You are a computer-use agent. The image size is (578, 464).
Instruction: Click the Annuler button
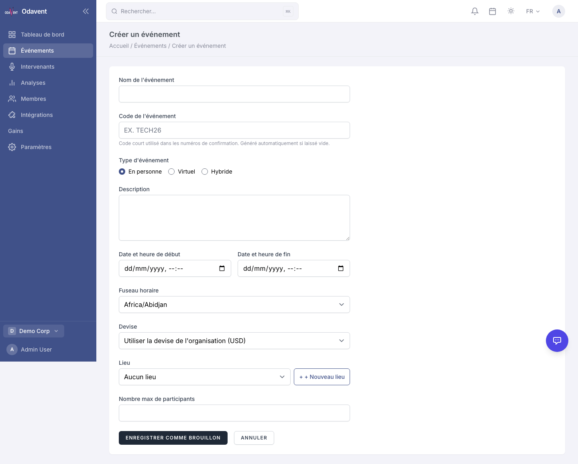pos(254,438)
